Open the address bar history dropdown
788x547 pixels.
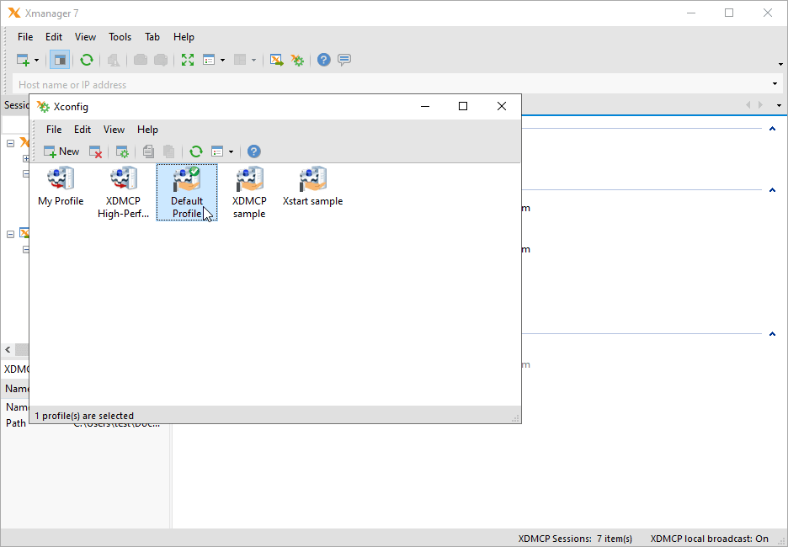pyautogui.click(x=775, y=84)
